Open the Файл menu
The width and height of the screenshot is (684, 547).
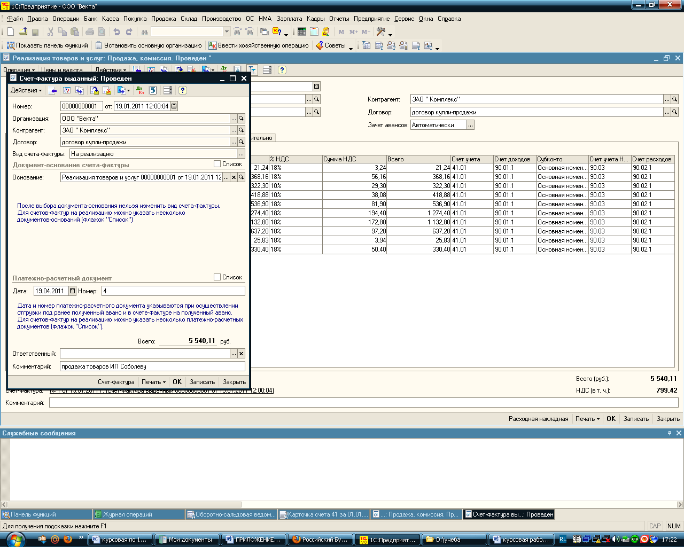tap(14, 19)
